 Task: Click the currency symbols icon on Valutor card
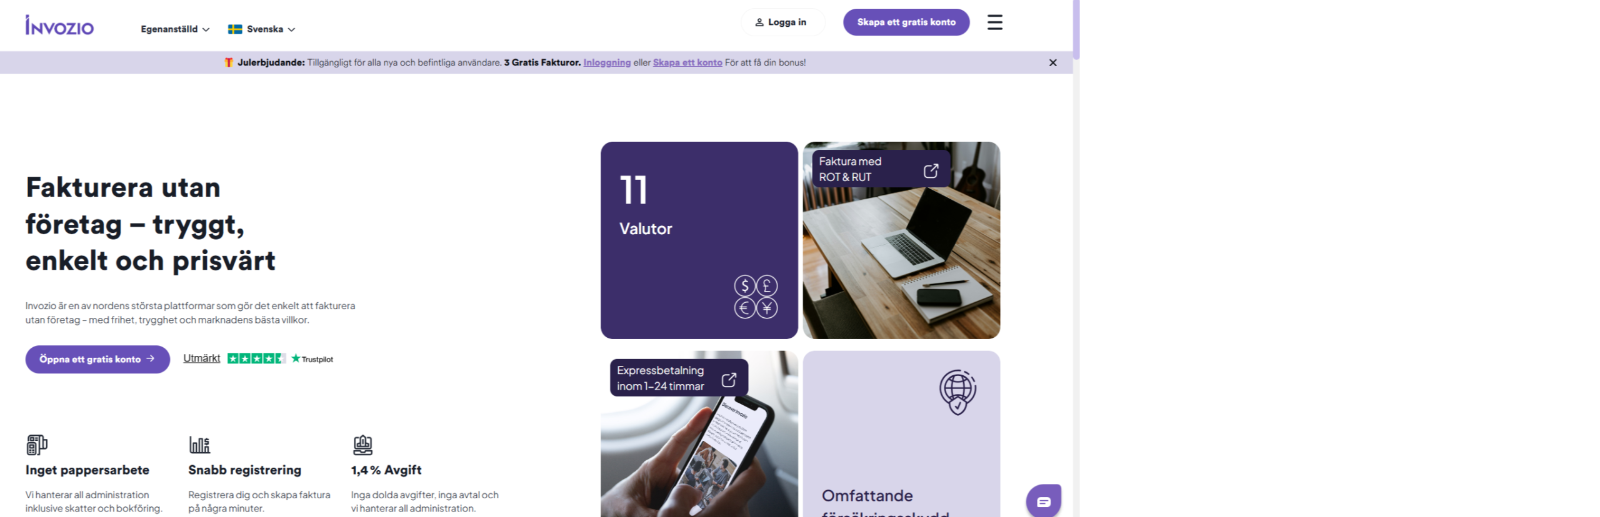pyautogui.click(x=756, y=297)
